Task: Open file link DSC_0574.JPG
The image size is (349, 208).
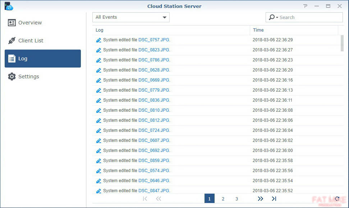Action: point(154,171)
